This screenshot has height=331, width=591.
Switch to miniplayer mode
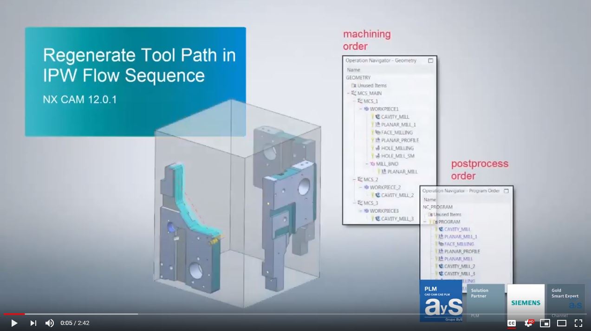click(545, 323)
